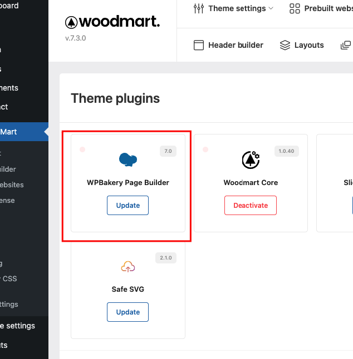
Task: Update the WPBakery Page Builder plugin
Action: tap(128, 206)
